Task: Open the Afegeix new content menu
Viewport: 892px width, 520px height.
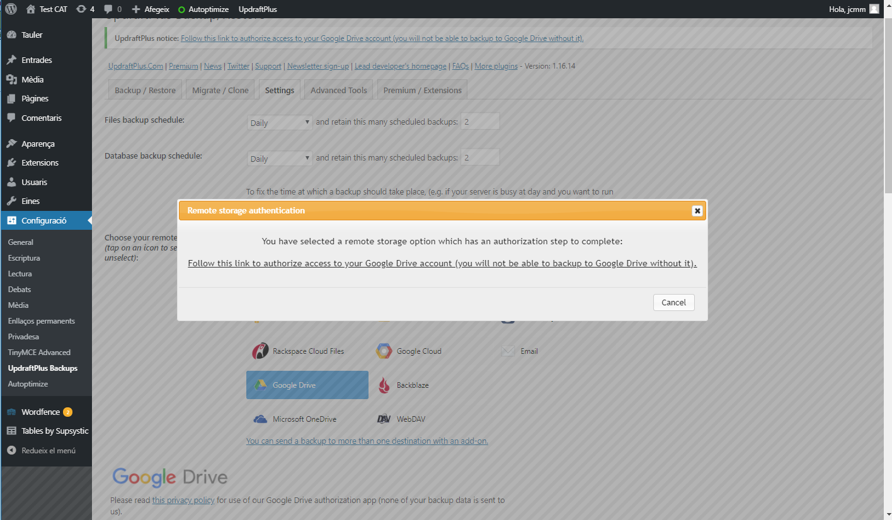Action: [151, 9]
